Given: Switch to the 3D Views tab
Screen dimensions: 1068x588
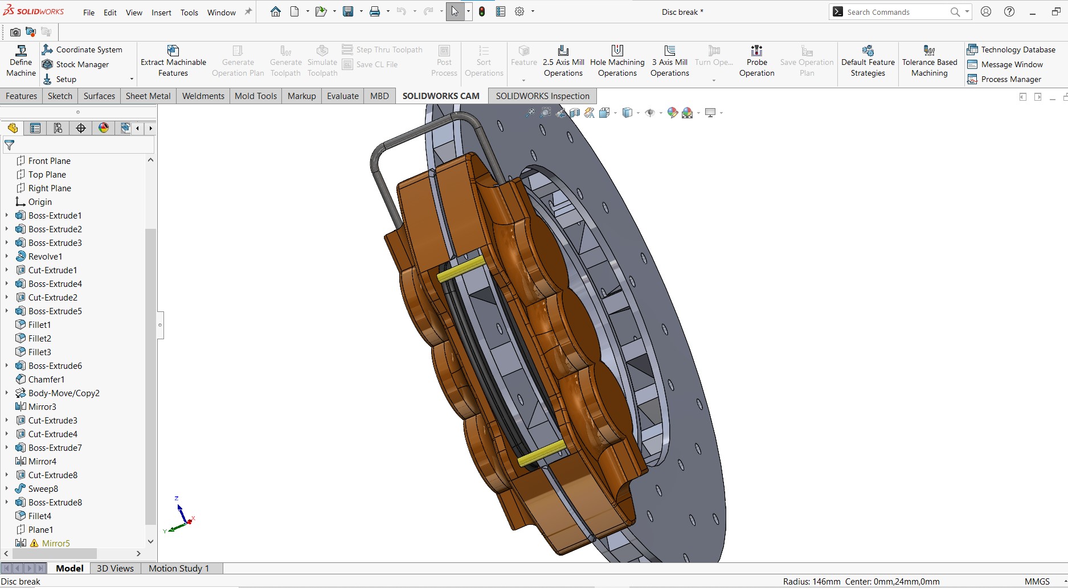Looking at the screenshot, I should click(x=115, y=568).
